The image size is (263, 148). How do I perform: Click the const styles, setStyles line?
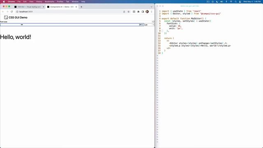tap(187, 21)
